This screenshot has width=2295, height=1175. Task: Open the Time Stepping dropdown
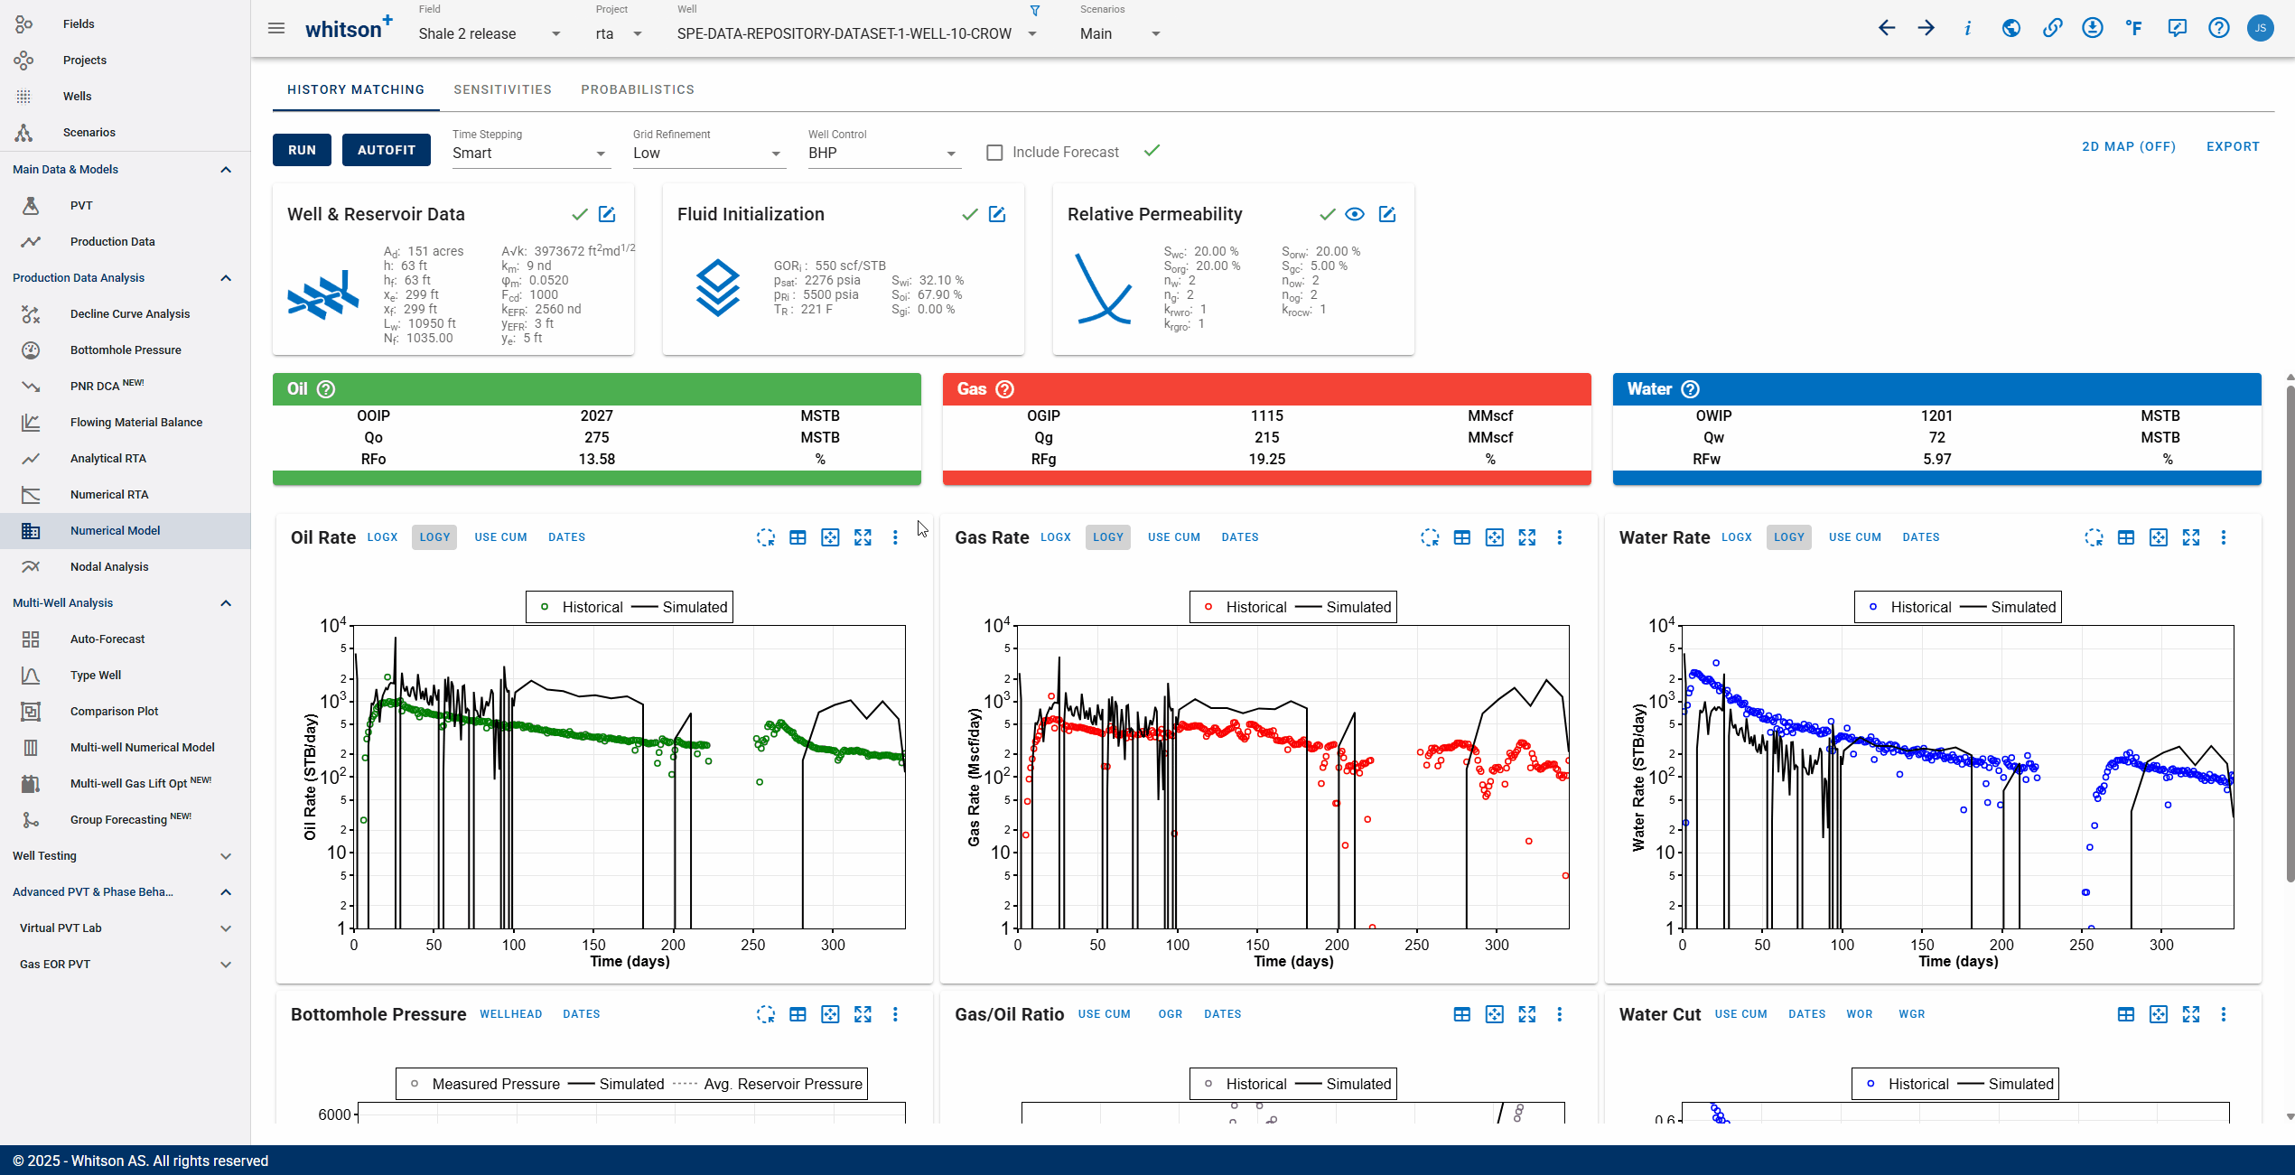(x=530, y=154)
